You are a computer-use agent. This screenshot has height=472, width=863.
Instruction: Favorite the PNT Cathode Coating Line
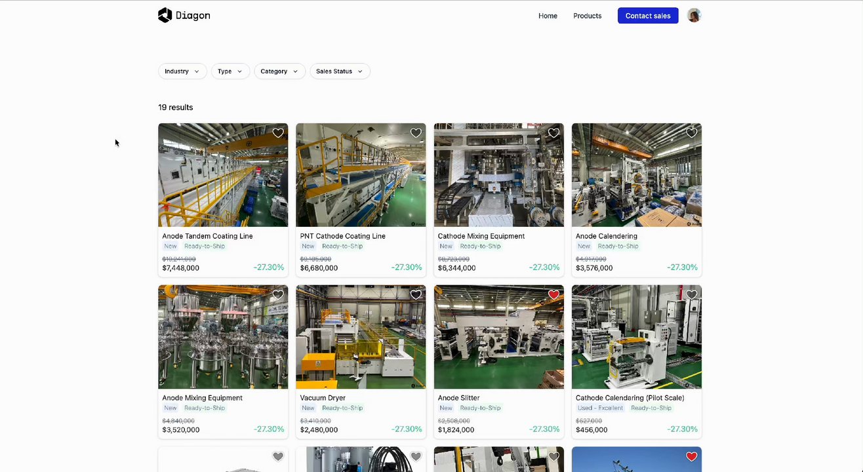click(416, 133)
